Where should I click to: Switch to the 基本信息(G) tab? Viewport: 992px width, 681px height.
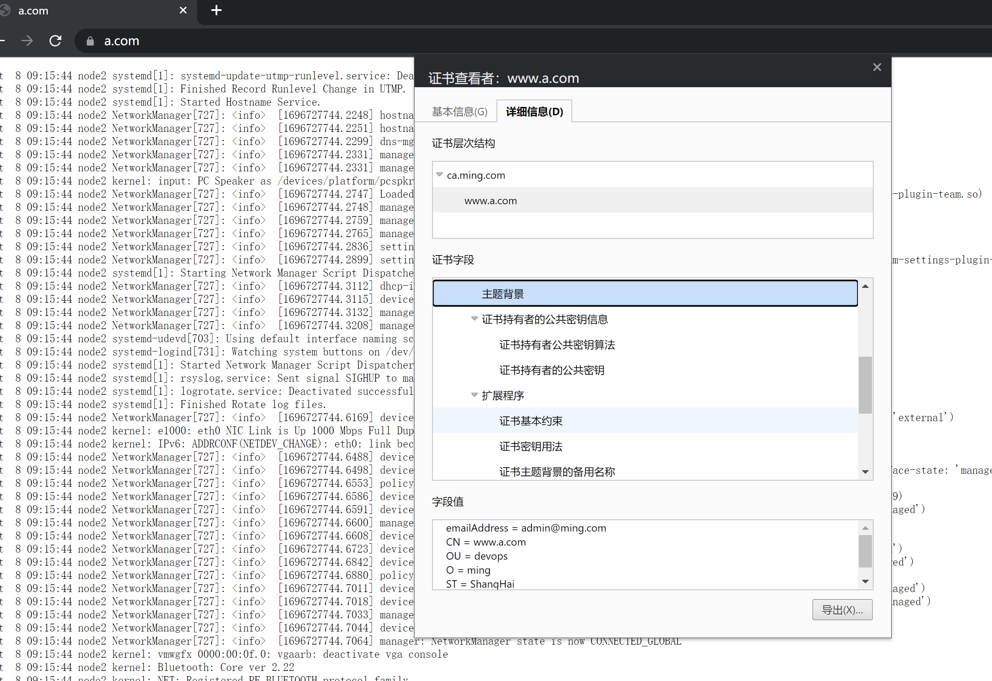coord(460,112)
